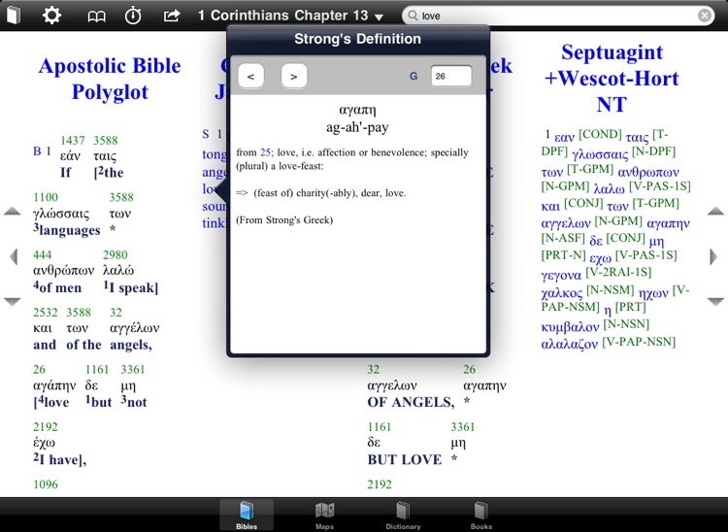The image size is (728, 532).
Task: Tap the open book reading icon
Action: pos(96,17)
